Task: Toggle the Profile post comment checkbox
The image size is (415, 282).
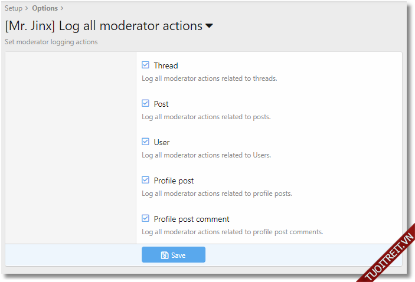Action: tap(146, 218)
